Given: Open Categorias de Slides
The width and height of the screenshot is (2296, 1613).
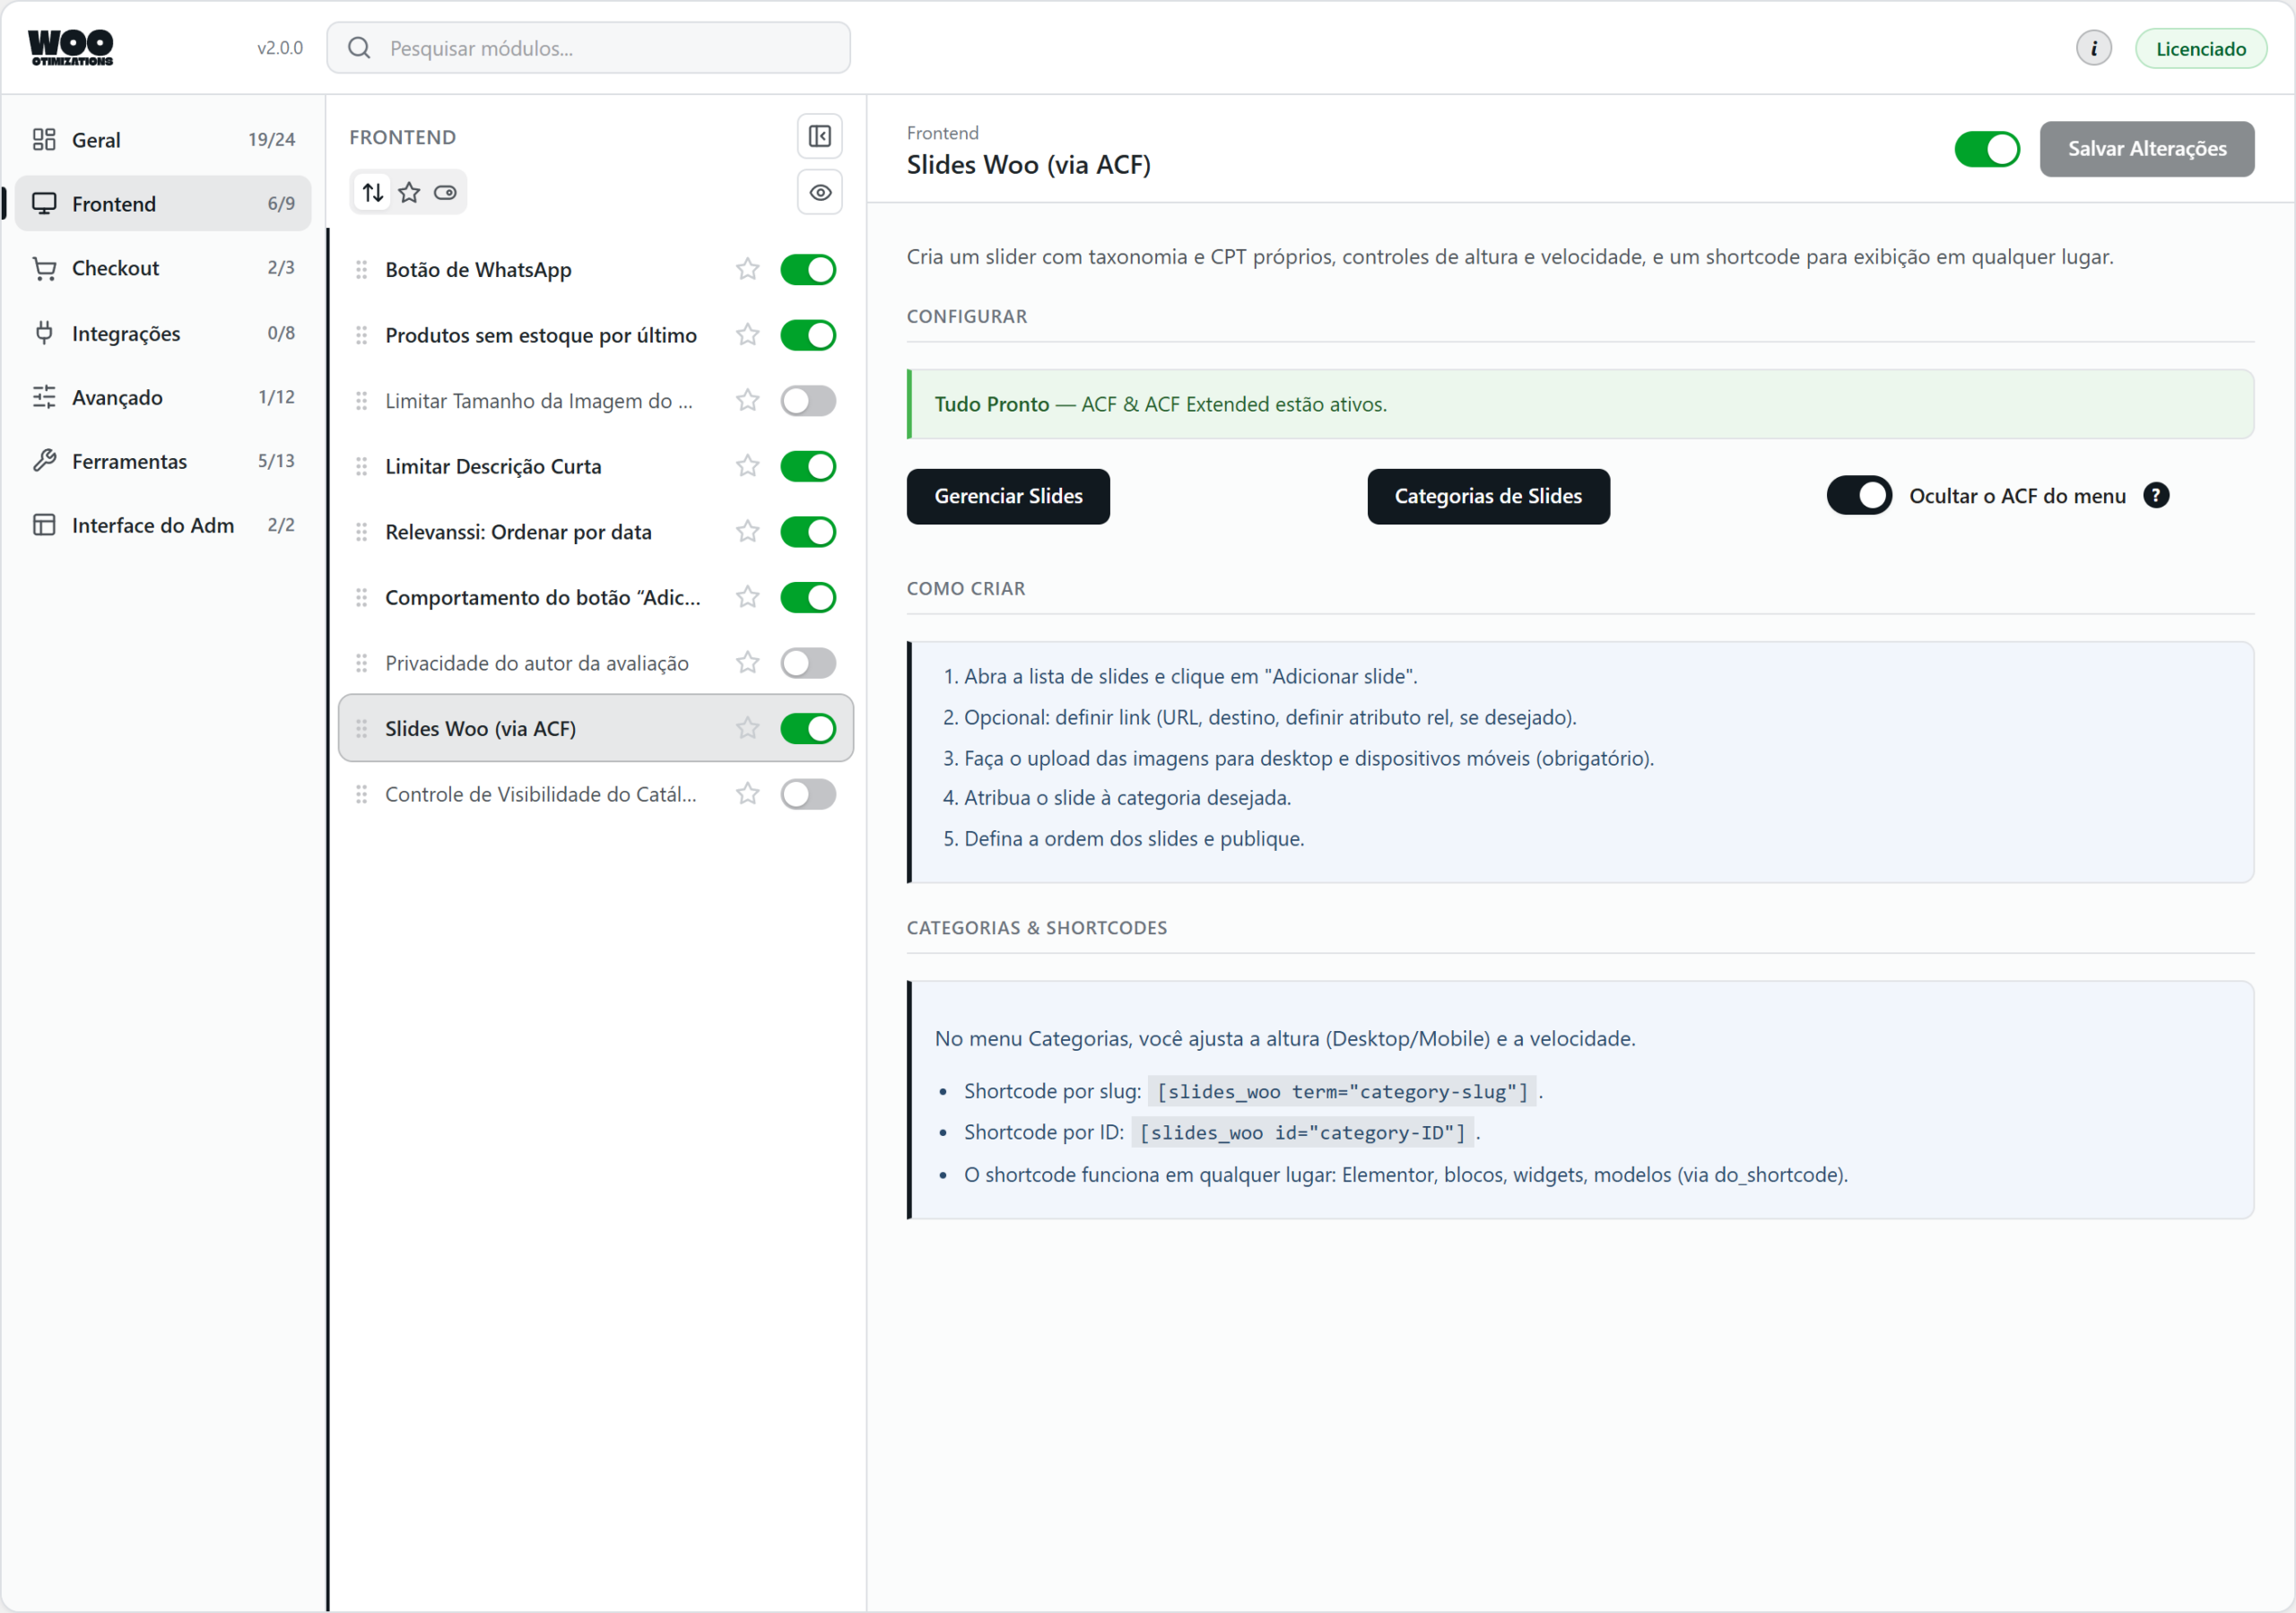Looking at the screenshot, I should click(x=1487, y=496).
